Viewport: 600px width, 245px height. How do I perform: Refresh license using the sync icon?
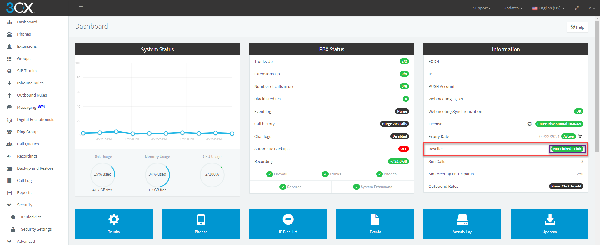pos(530,124)
